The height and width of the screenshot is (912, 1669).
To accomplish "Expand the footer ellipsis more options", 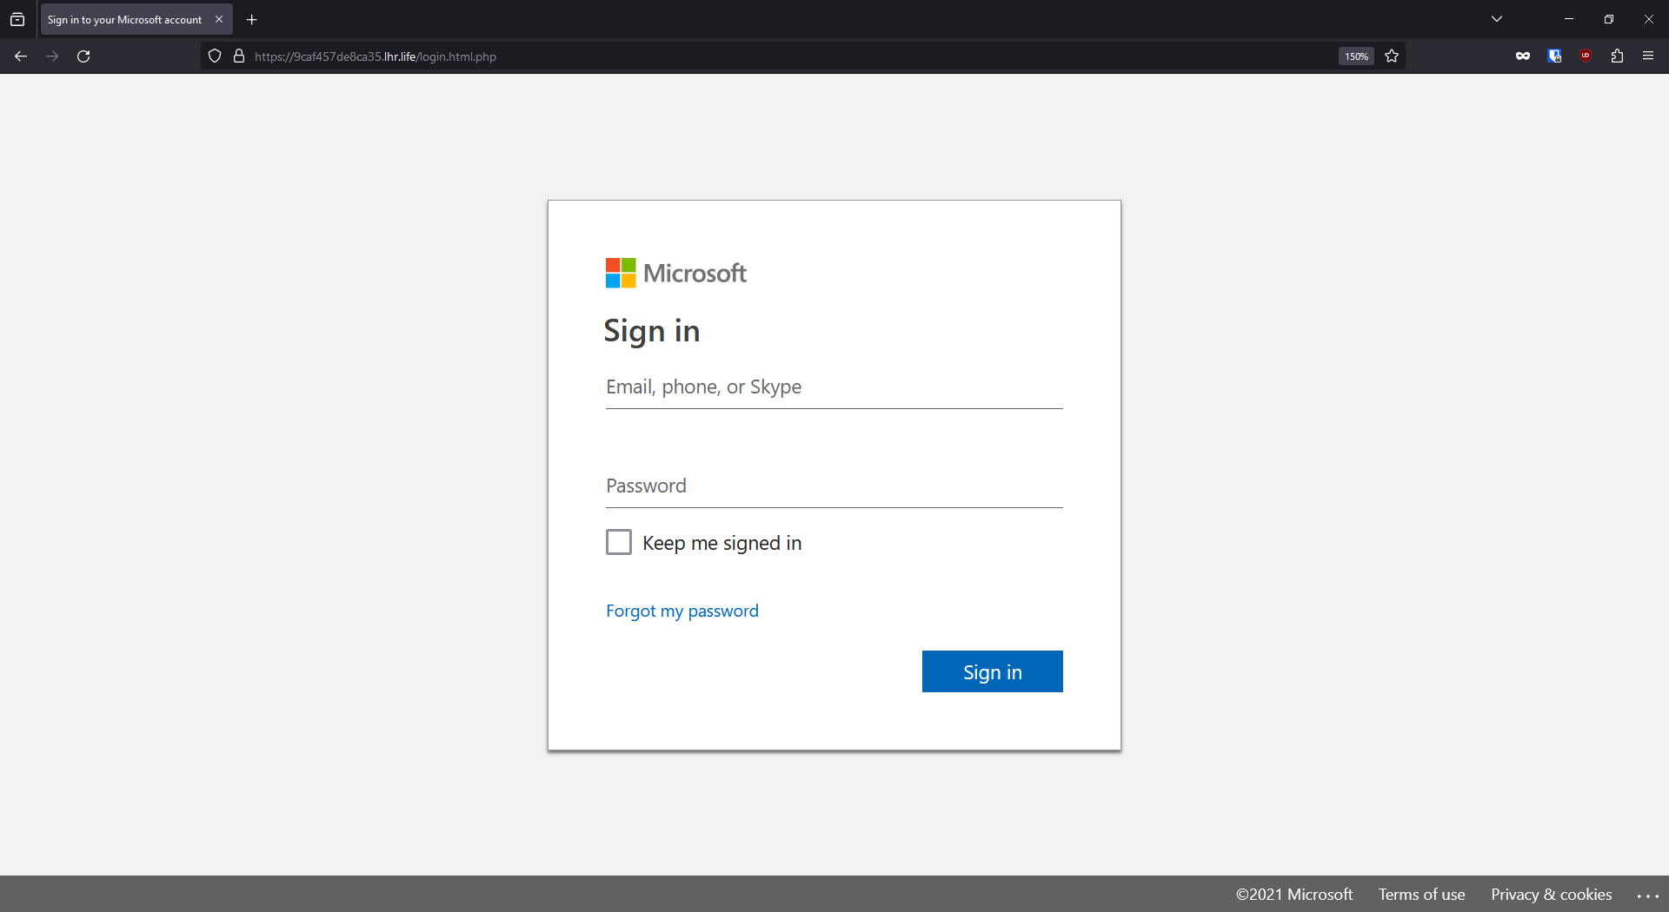I will [1648, 895].
